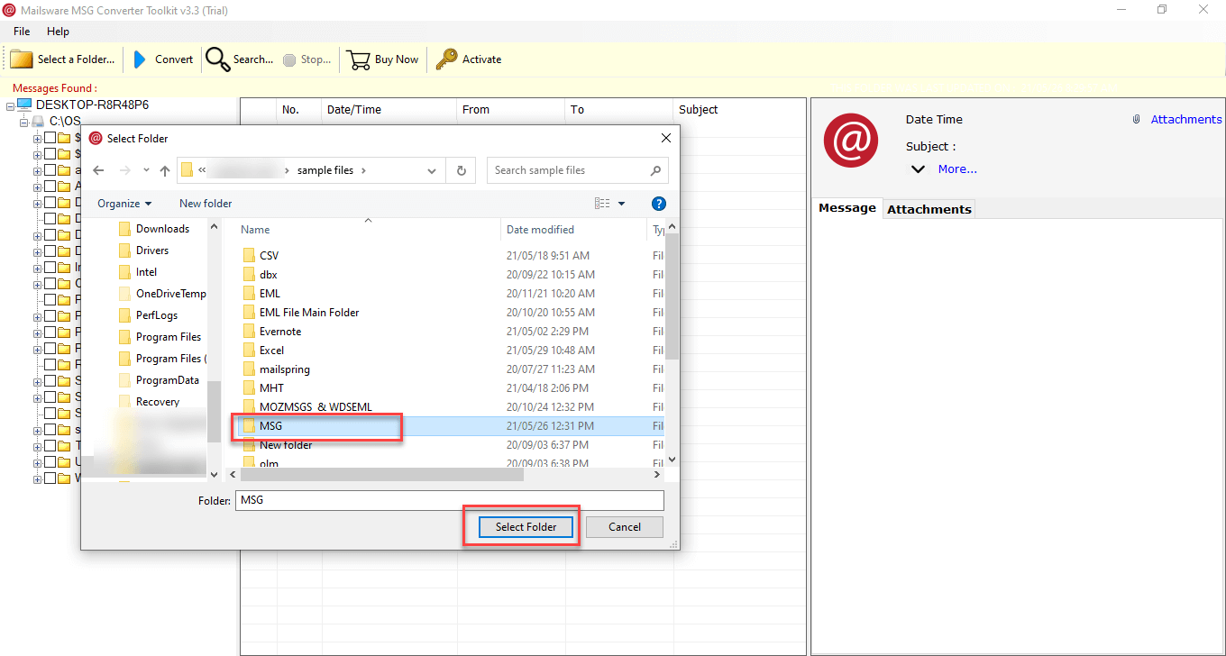The height and width of the screenshot is (656, 1226).
Task: Expand the 'In' folder tree node
Action: [x=38, y=268]
